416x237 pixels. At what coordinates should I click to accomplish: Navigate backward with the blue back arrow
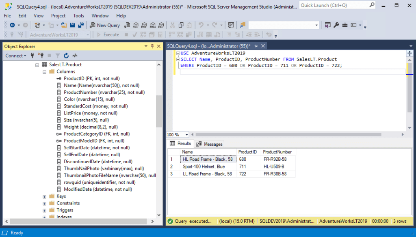point(12,25)
